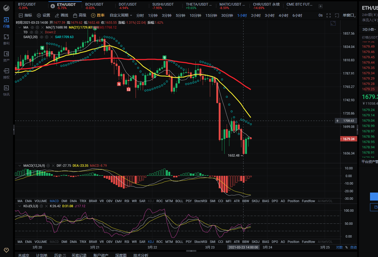Open KDJ(9,3,3) settings gear

point(41,206)
